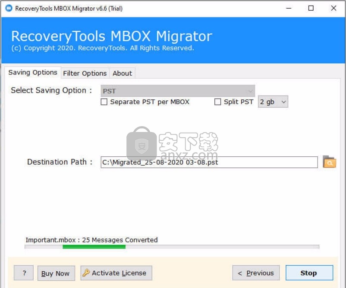Image resolution: width=346 pixels, height=288 pixels.
Task: Open the Buy Now purchase button
Action: click(x=56, y=273)
